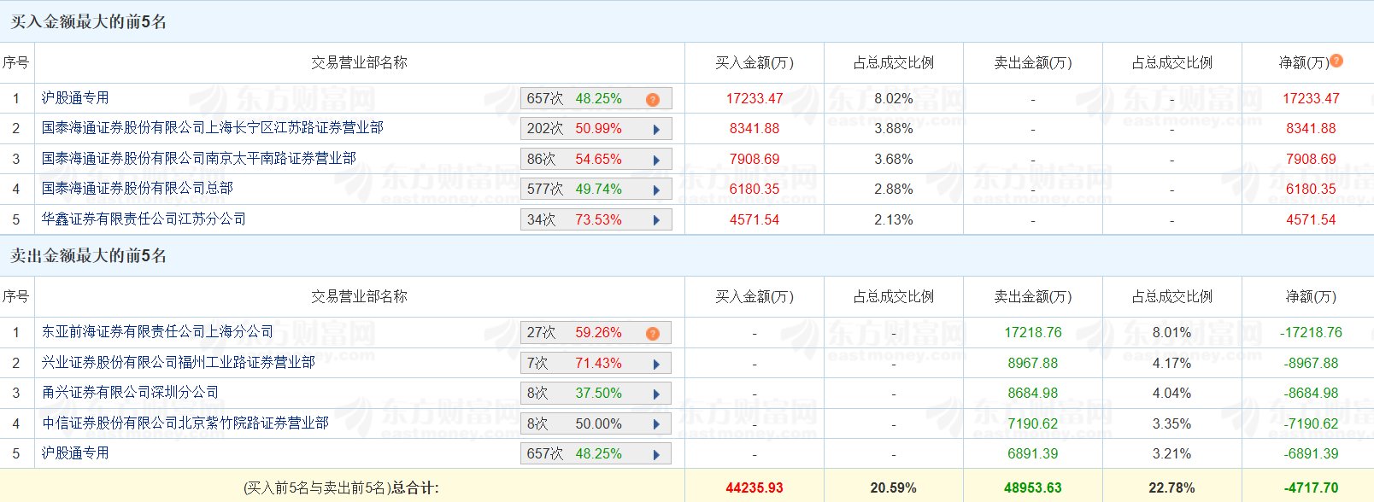Open 国泰海通证券上海长宁区江苏路证券营业部 link
This screenshot has width=1374, height=502.
click(212, 128)
